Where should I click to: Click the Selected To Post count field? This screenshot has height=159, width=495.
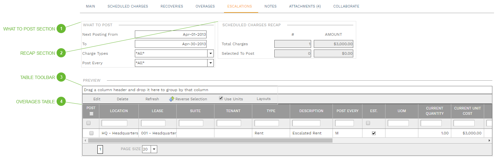click(x=293, y=53)
